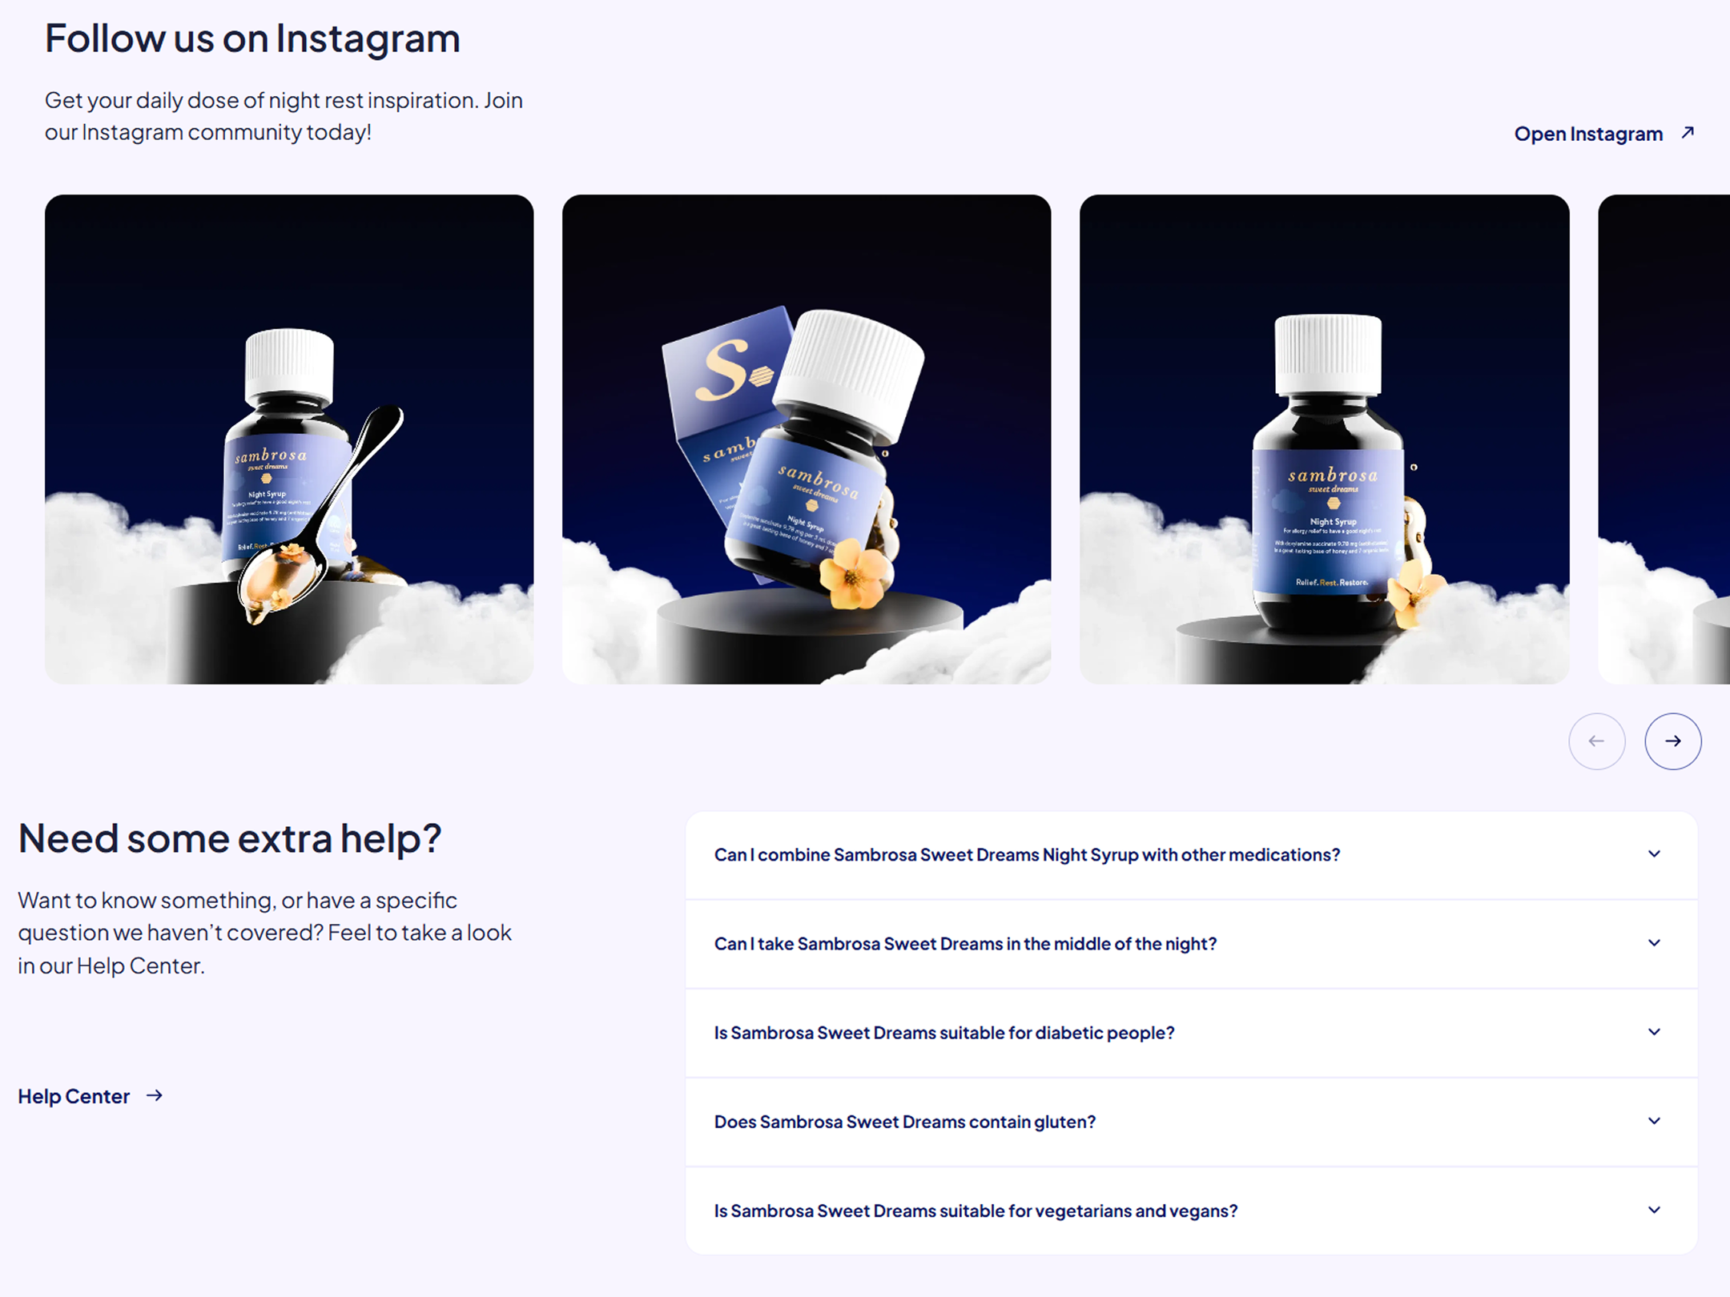Click chevron for the gluten question
The height and width of the screenshot is (1297, 1730).
[1654, 1121]
